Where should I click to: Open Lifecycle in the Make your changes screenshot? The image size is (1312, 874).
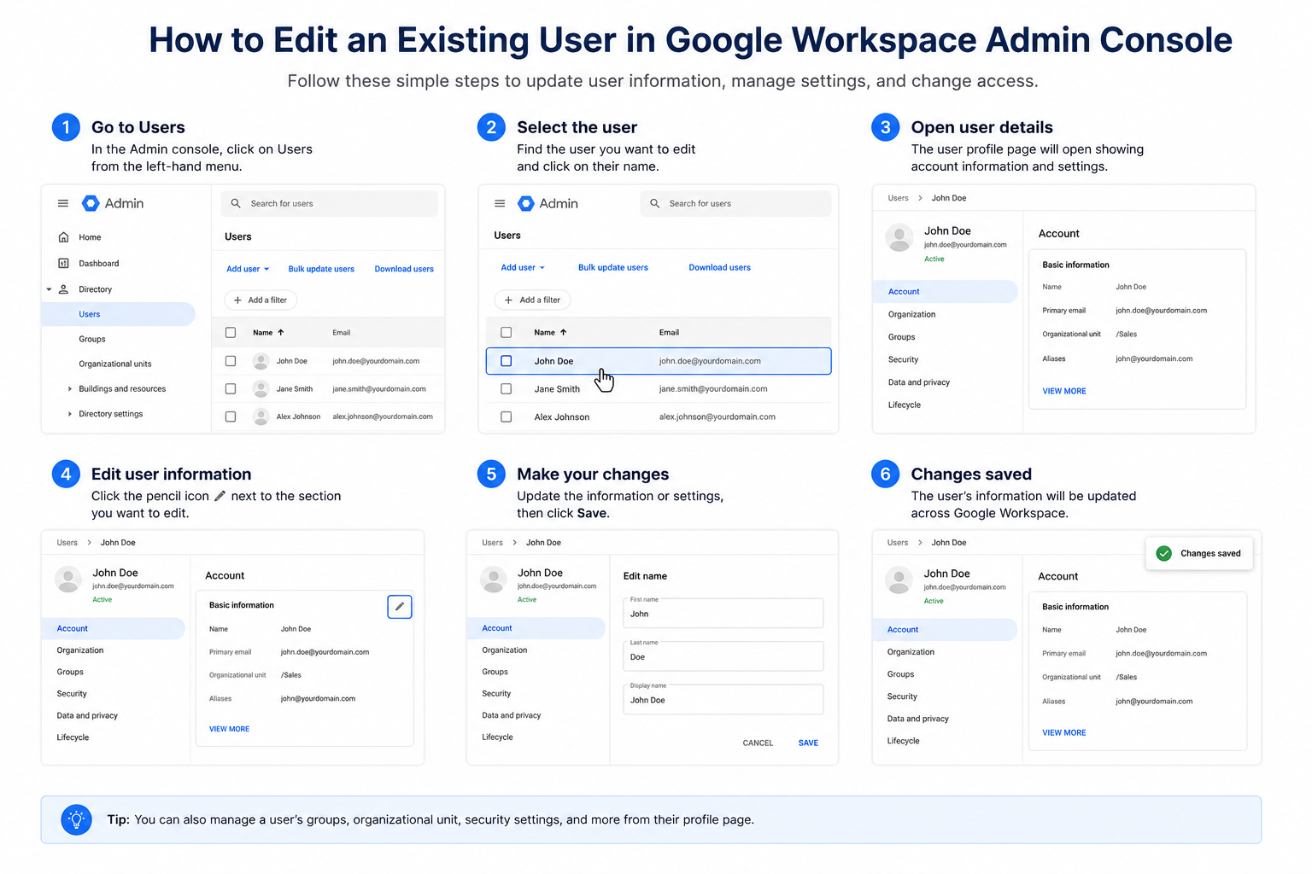pyautogui.click(x=497, y=737)
